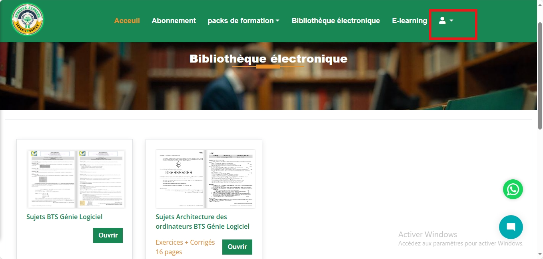Open the E-learning menu link

(409, 21)
